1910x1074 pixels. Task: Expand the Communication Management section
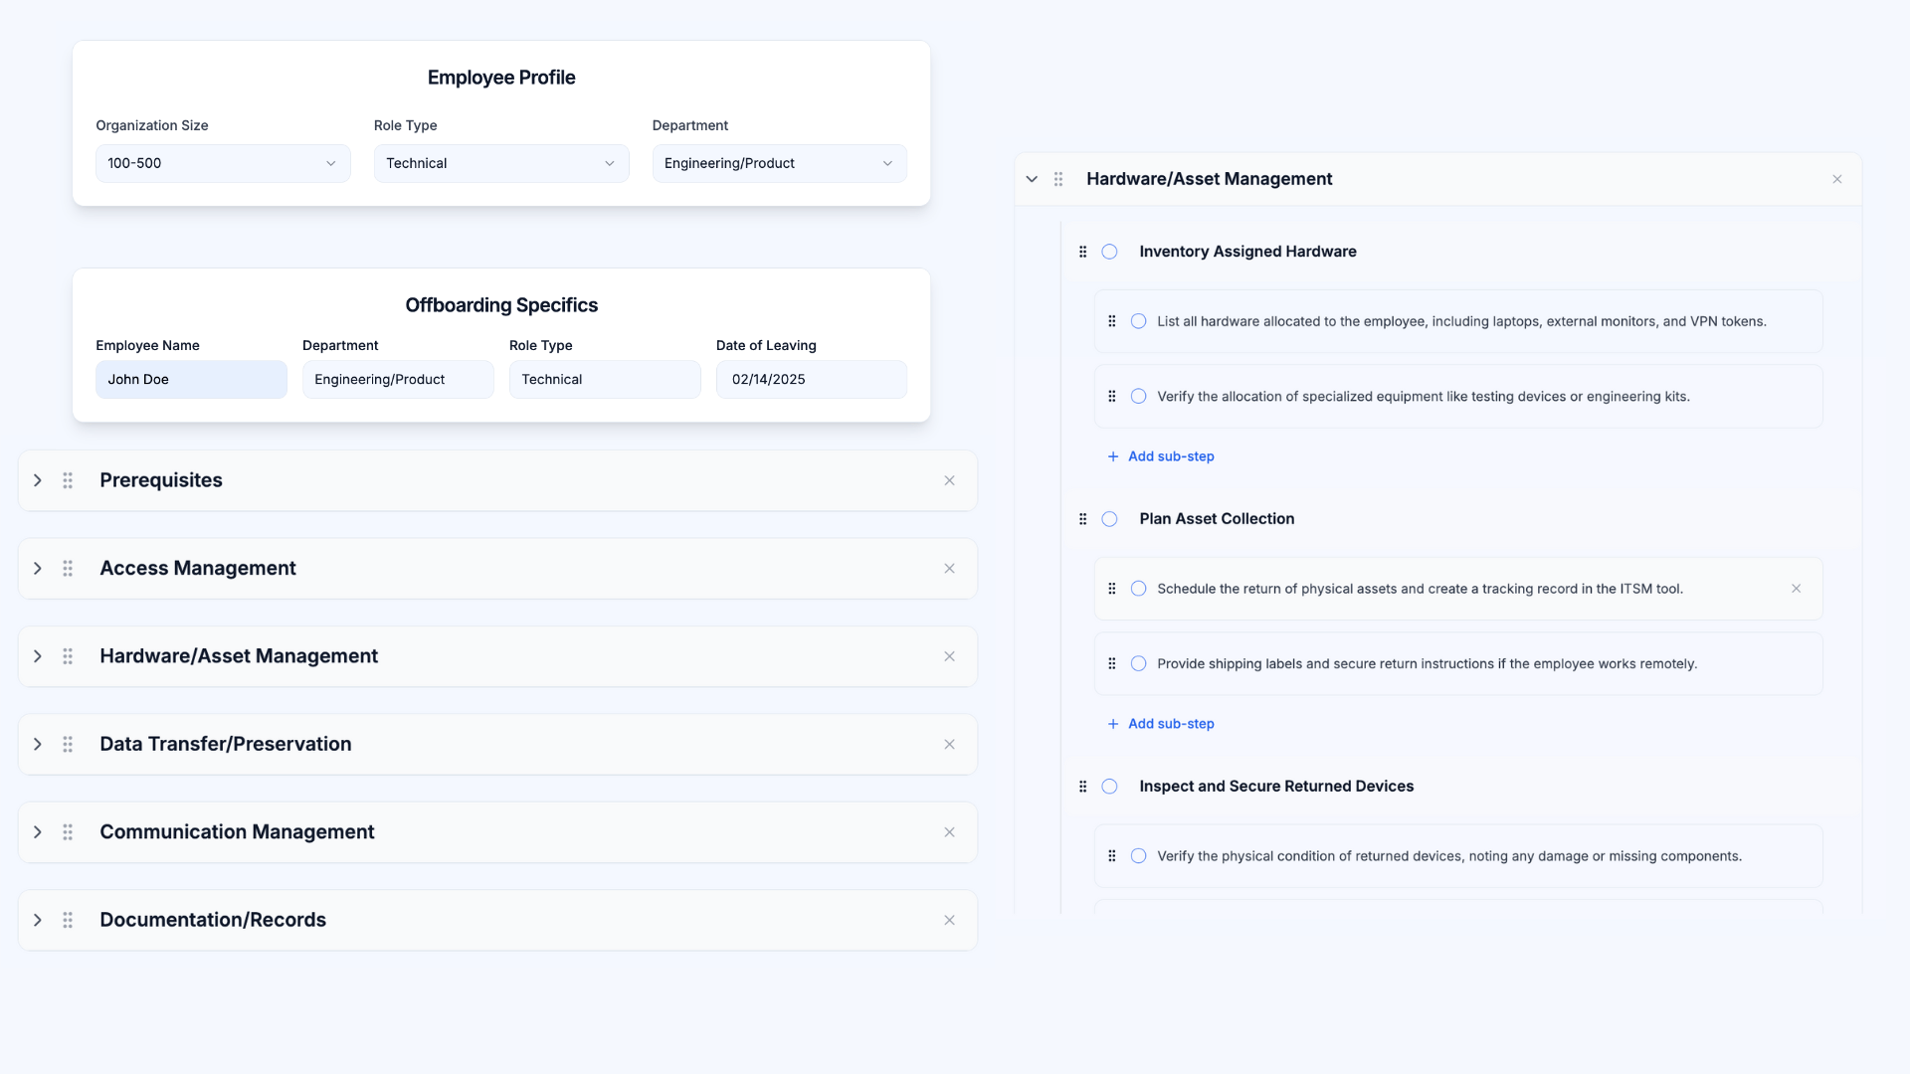(38, 832)
